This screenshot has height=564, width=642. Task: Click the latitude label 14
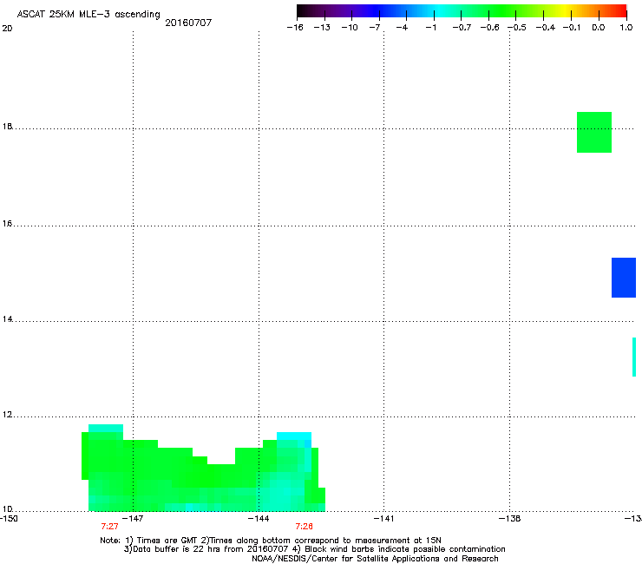click(7, 319)
